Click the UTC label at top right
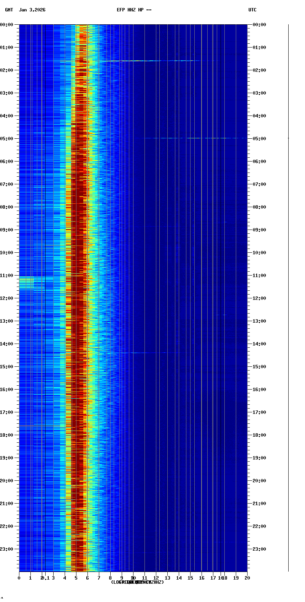 (x=252, y=10)
